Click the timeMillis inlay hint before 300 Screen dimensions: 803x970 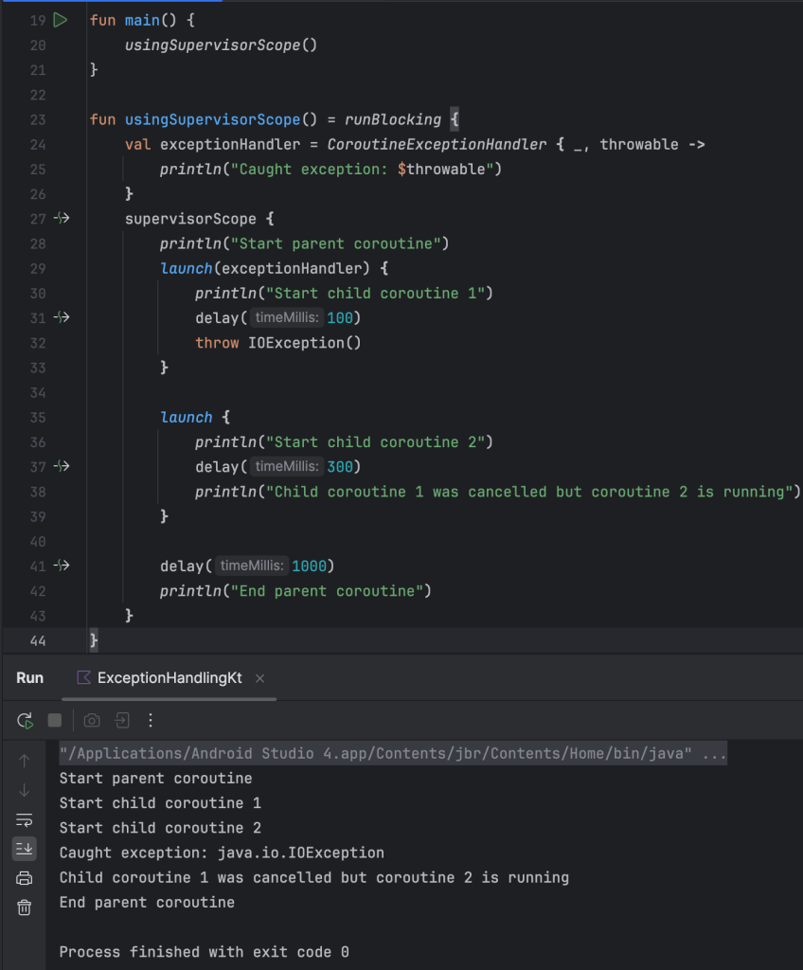click(286, 466)
